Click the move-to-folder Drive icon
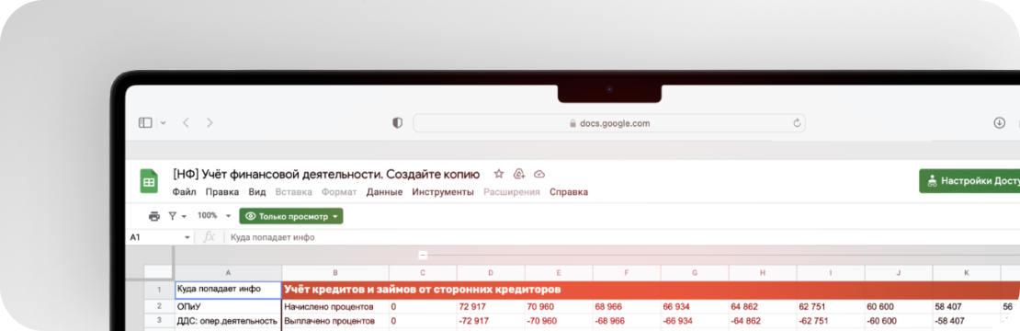1020x331 pixels. [x=519, y=175]
